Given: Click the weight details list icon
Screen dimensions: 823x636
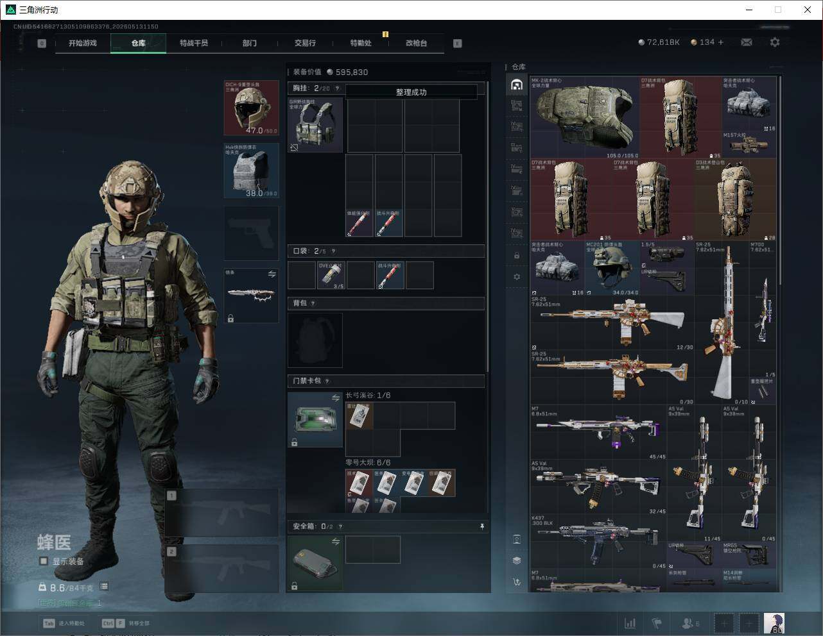Looking at the screenshot, I should (104, 586).
